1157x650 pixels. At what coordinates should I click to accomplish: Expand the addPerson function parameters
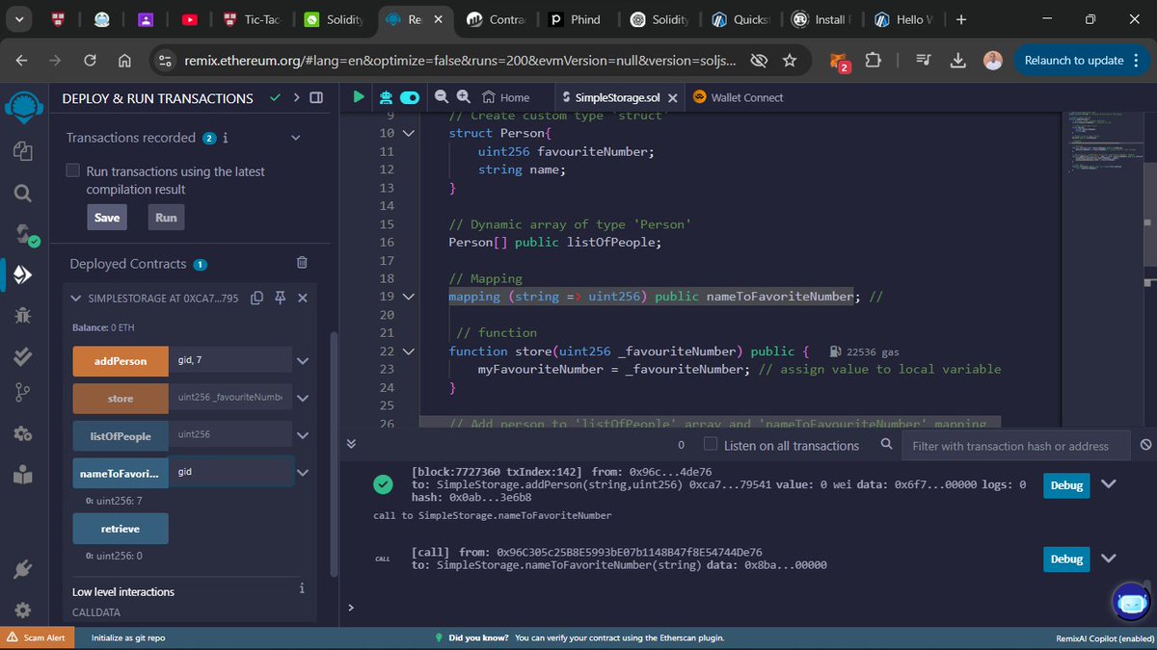[x=302, y=360]
